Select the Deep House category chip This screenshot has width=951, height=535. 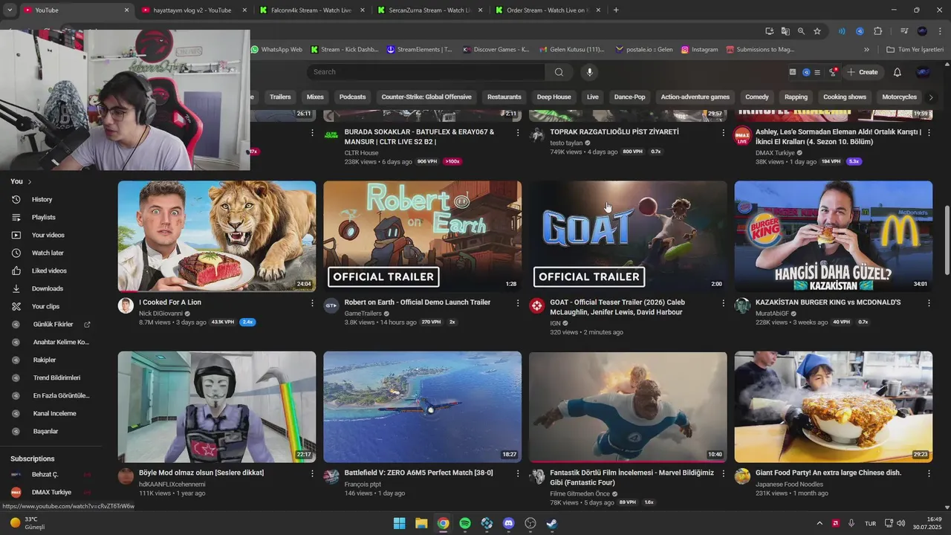tap(554, 97)
